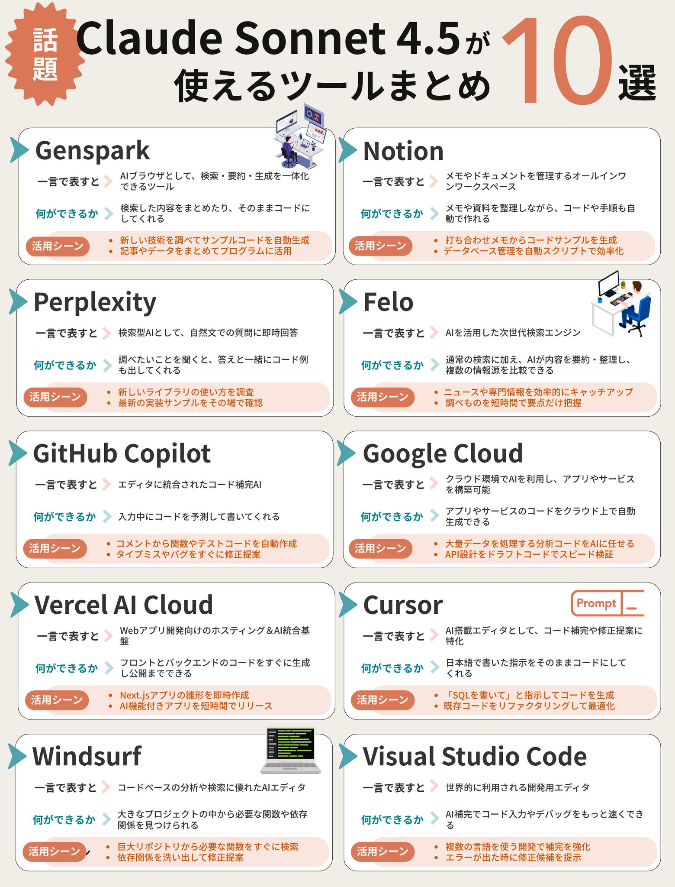Click text タイプミスやバグをすぐに修正提案
The width and height of the screenshot is (675, 887).
188,554
